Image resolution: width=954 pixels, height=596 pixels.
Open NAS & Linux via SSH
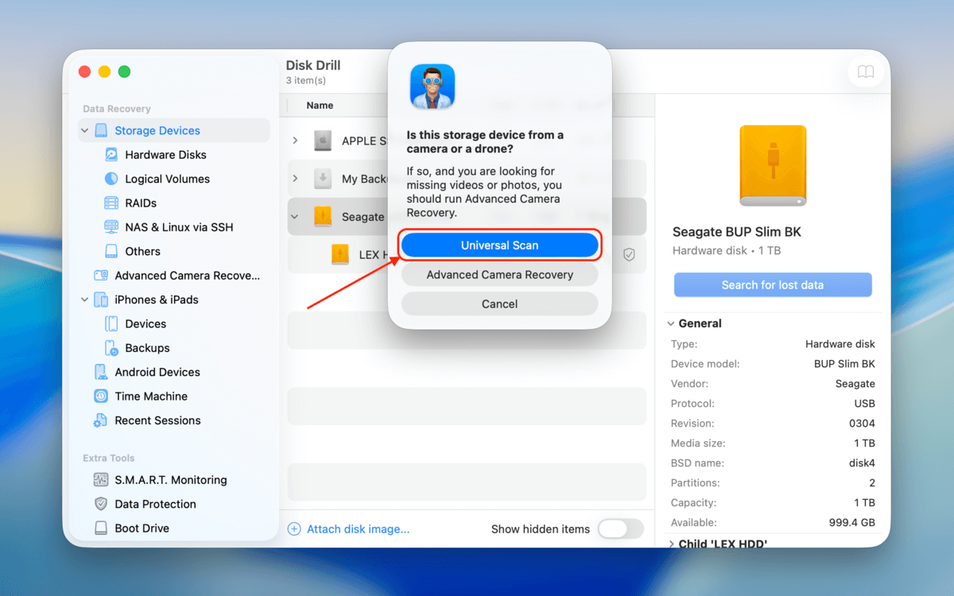click(172, 226)
